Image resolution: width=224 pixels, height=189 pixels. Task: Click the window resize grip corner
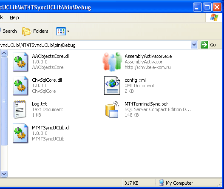click(x=220, y=185)
